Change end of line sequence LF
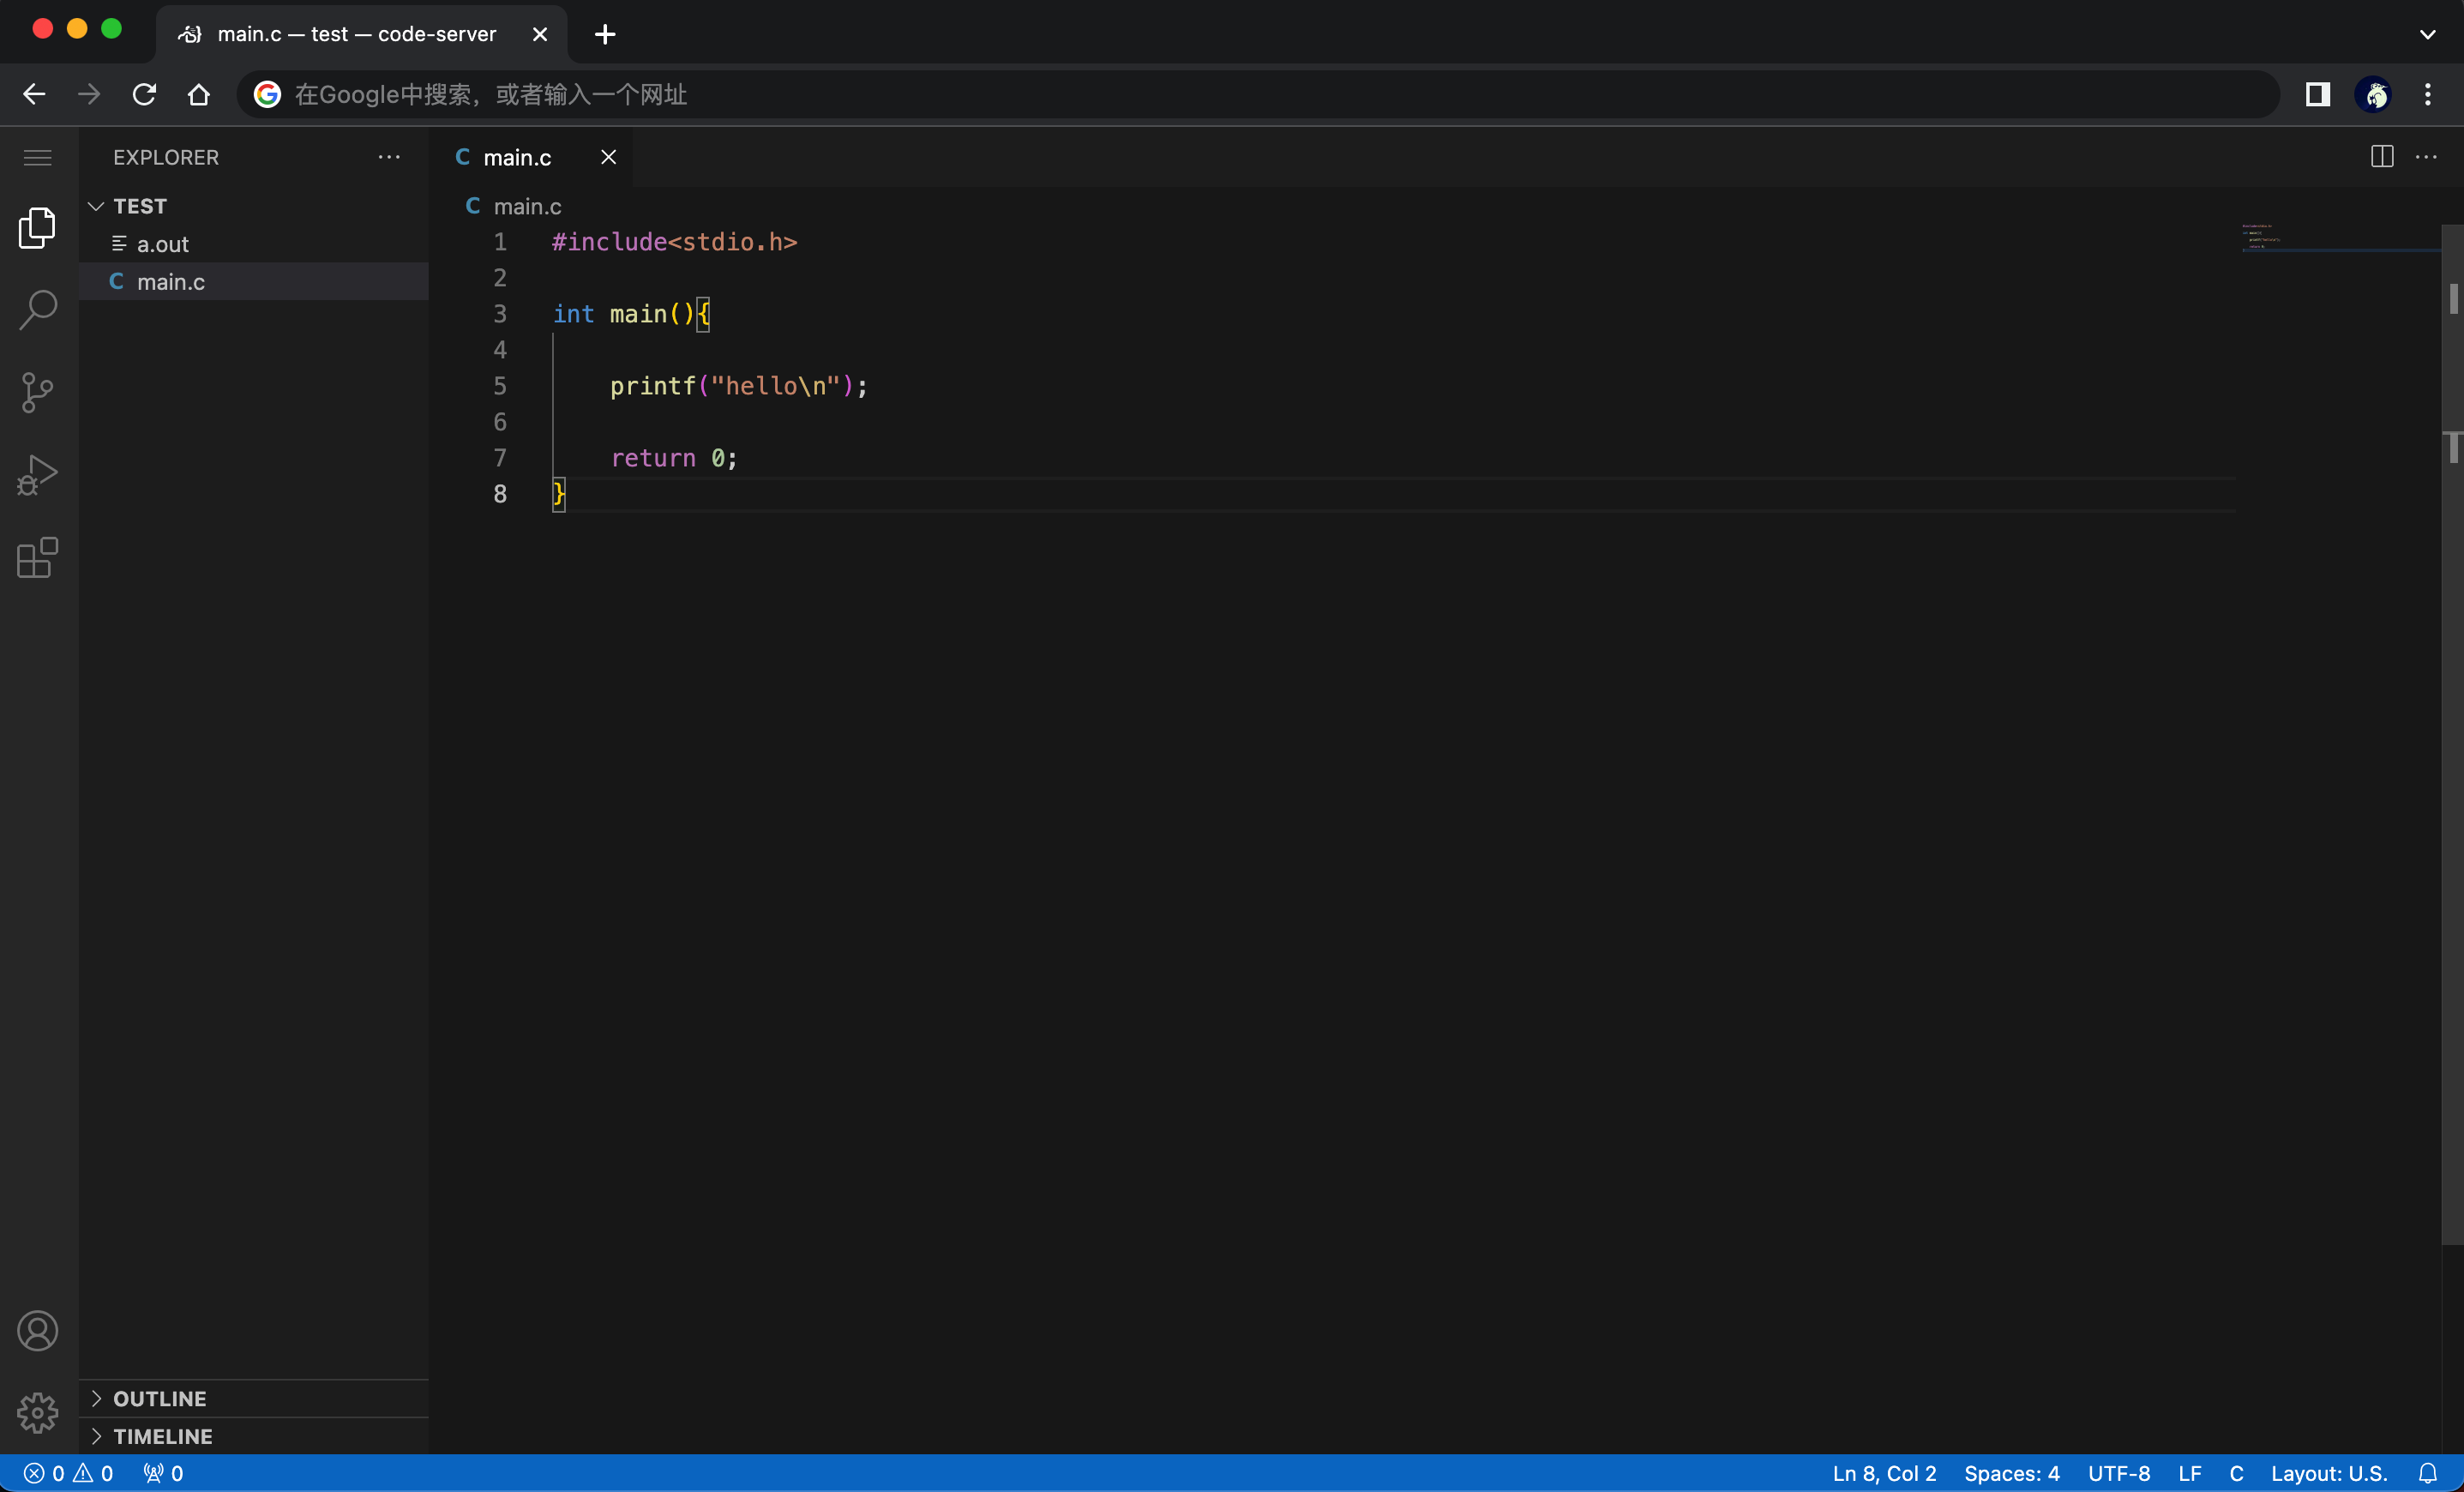Image resolution: width=2464 pixels, height=1492 pixels. click(x=2190, y=1473)
